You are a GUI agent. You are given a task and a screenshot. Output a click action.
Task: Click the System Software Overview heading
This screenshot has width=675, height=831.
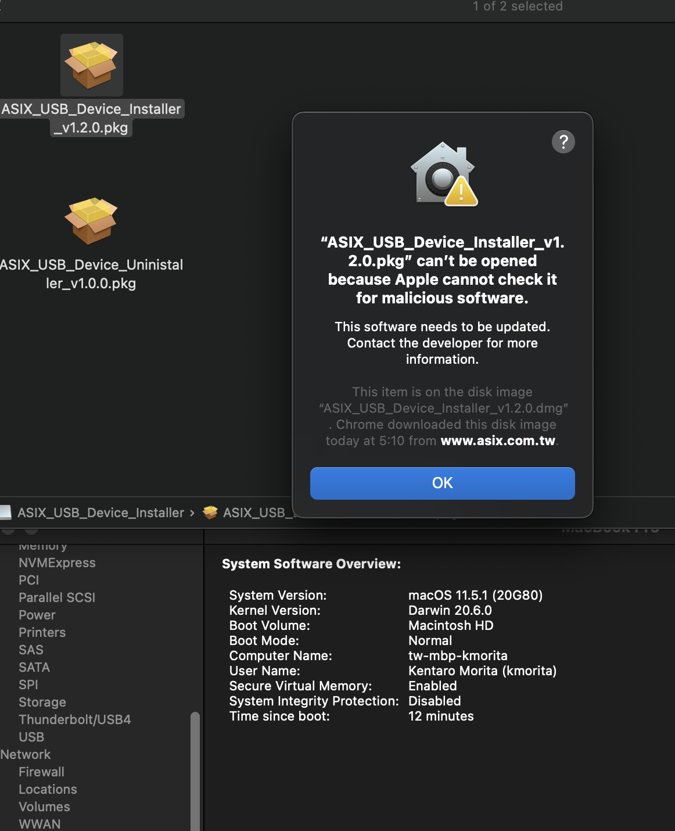click(311, 564)
